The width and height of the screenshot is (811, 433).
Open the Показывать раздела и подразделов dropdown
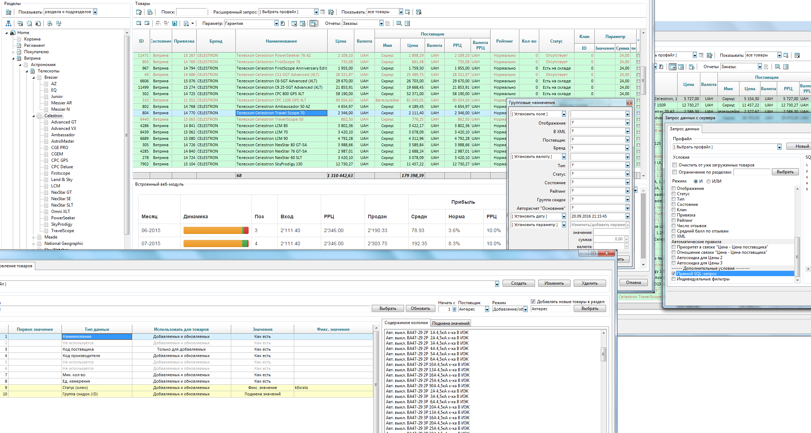coord(95,12)
